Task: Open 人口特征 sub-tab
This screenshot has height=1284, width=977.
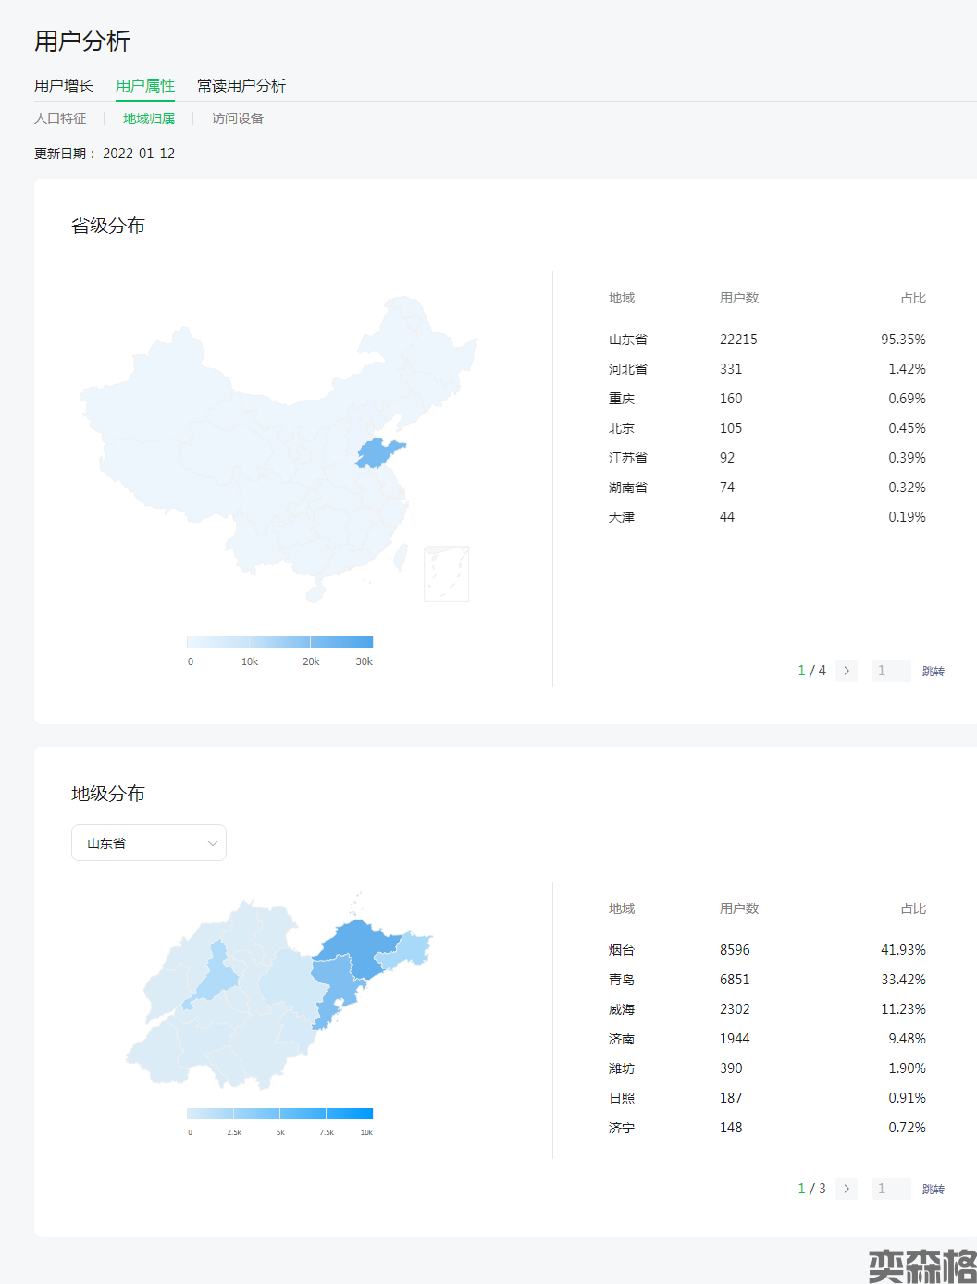Action: coord(60,118)
